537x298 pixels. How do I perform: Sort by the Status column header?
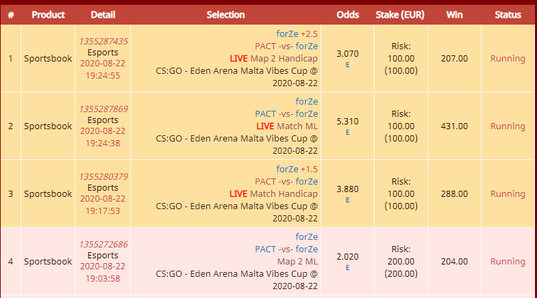(508, 15)
